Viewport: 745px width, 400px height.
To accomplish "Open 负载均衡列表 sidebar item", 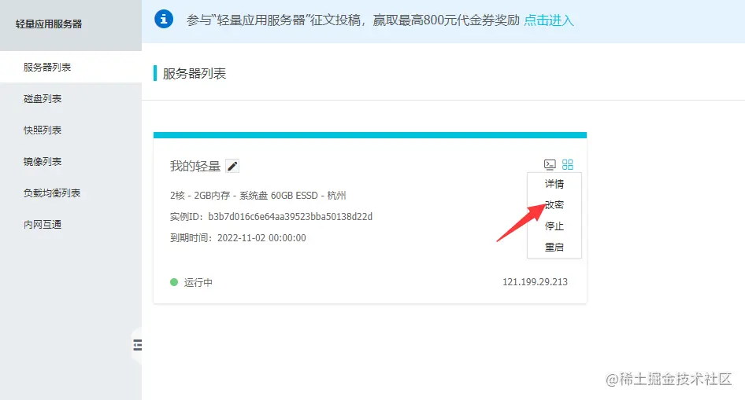I will coord(71,193).
